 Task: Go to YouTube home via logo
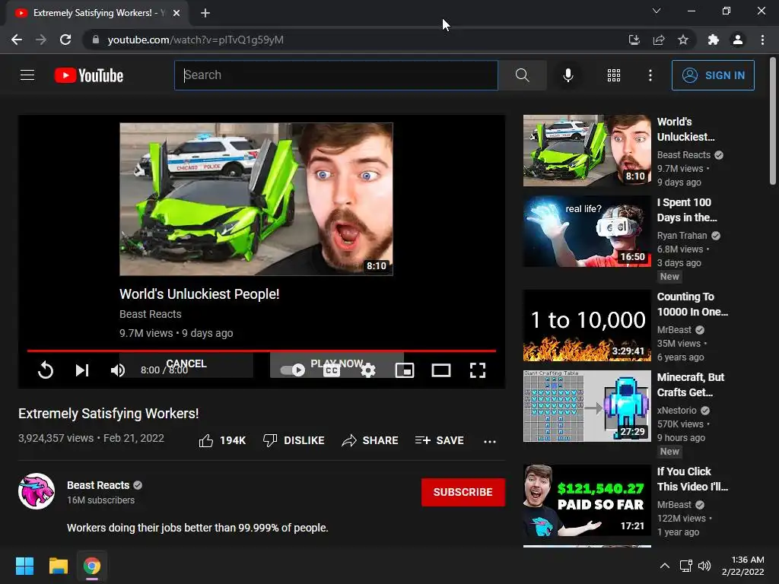point(89,75)
